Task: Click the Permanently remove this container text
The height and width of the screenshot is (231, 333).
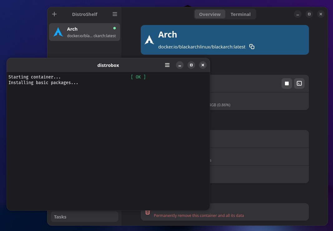Action: (x=199, y=215)
